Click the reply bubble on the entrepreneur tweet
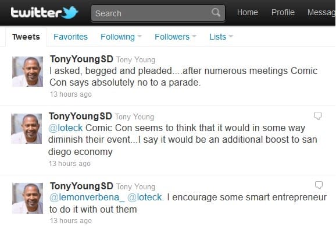The image size is (336, 226). pos(319,185)
